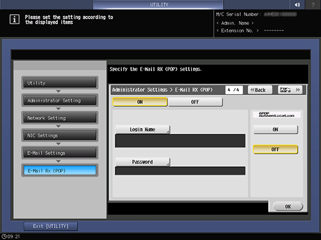
Task: Turn E-Mail RX (POP) ON
Action: pyautogui.click(x=140, y=102)
